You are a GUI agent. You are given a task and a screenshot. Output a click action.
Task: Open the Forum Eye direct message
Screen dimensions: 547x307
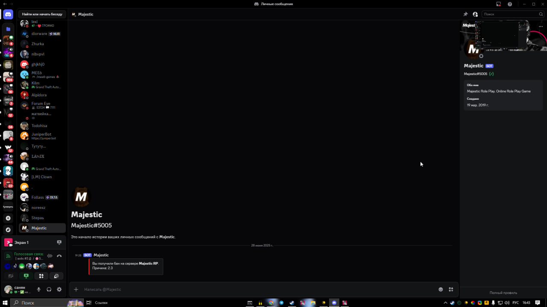coord(41,105)
